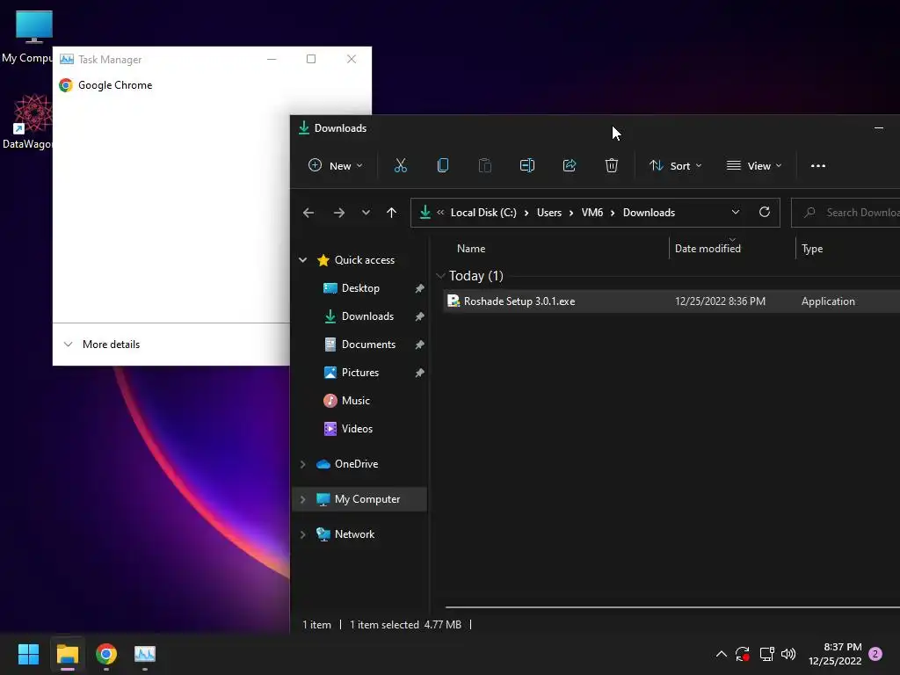900x675 pixels.
Task: Collapse the Quick access tree node
Action: tap(302, 260)
